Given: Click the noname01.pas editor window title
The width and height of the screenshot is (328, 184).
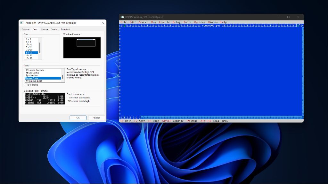Looking at the screenshot, I should [x=211, y=26].
